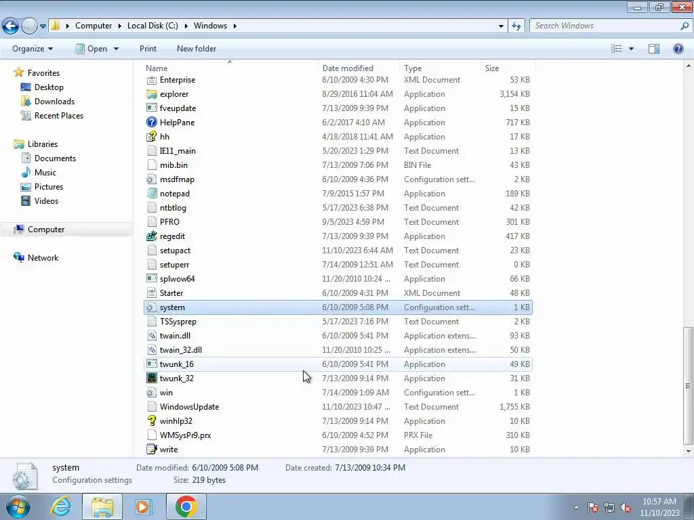Viewport: 694px width, 520px height.
Task: Open the Music library
Action: pos(45,173)
